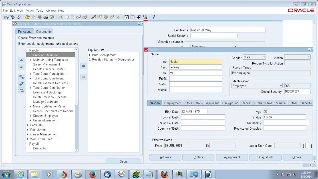Click the horizontal scrollbar at window bottom
Screen dimensions: 318x179
pyautogui.click(x=157, y=165)
